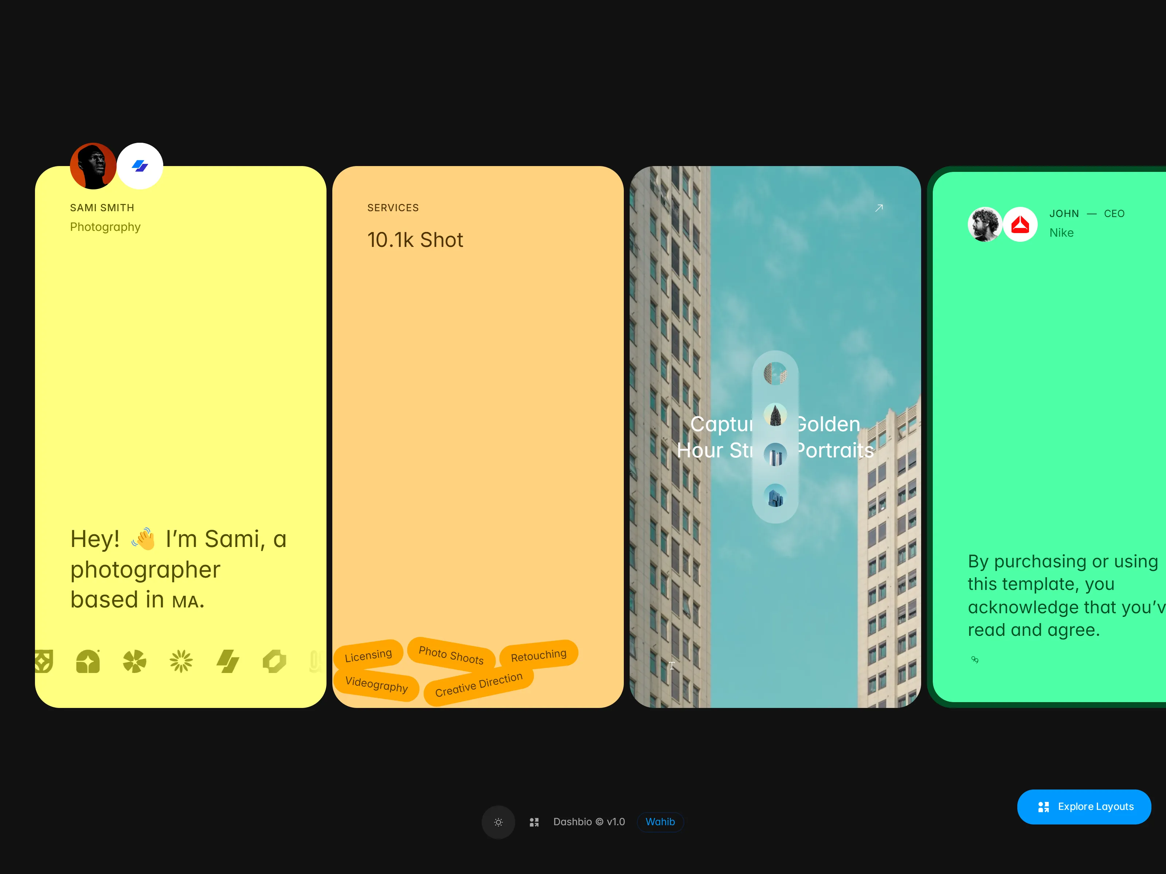1166x874 pixels.
Task: Click the 'Dashbio © v1.0' footer text
Action: tap(589, 822)
